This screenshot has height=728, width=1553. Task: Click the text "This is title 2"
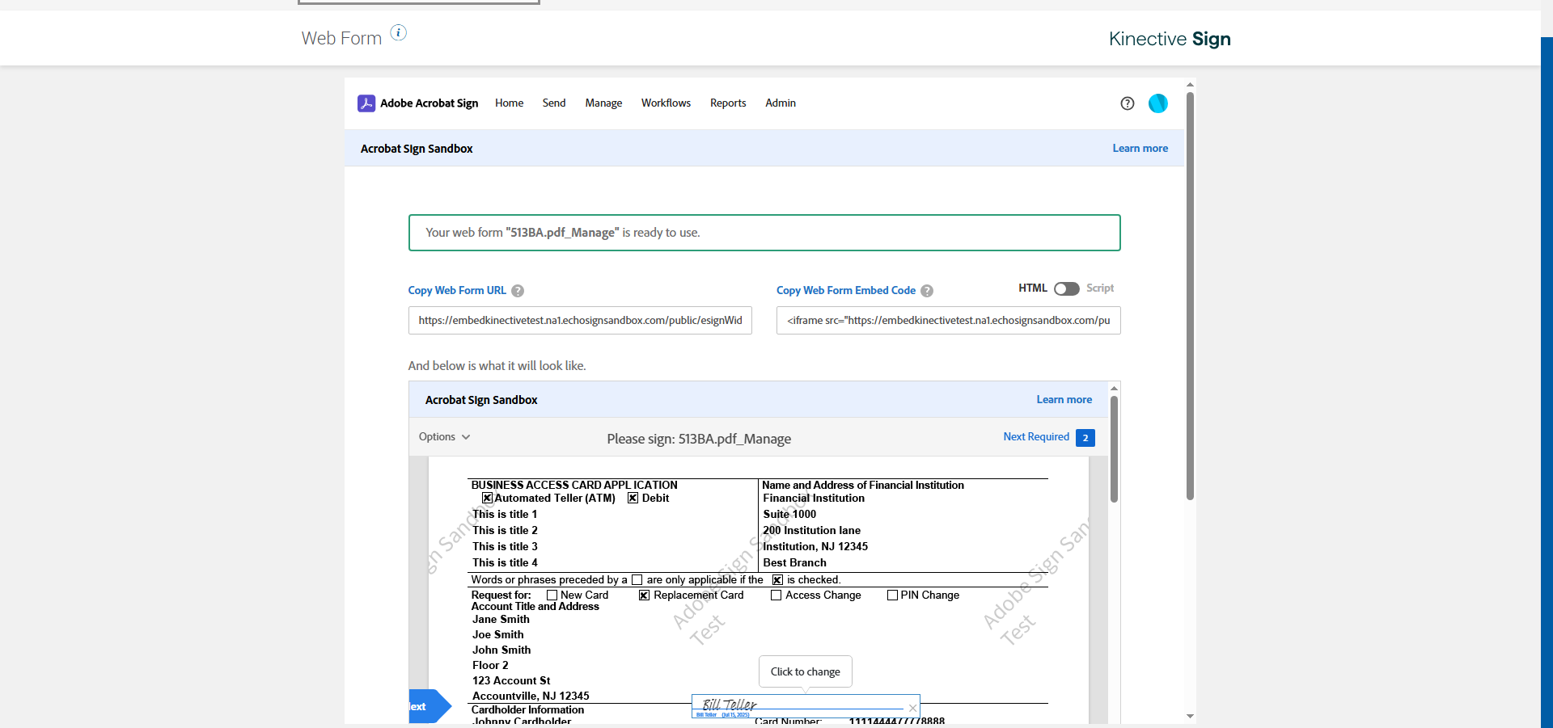(x=505, y=531)
